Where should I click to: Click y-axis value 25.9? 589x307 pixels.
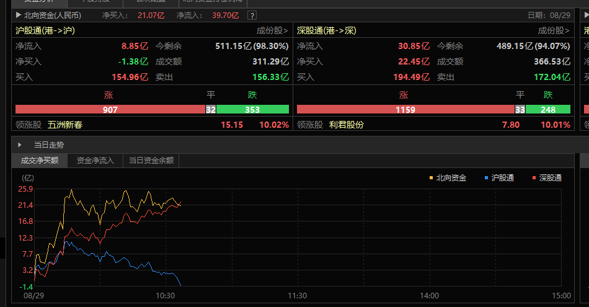coord(25,189)
